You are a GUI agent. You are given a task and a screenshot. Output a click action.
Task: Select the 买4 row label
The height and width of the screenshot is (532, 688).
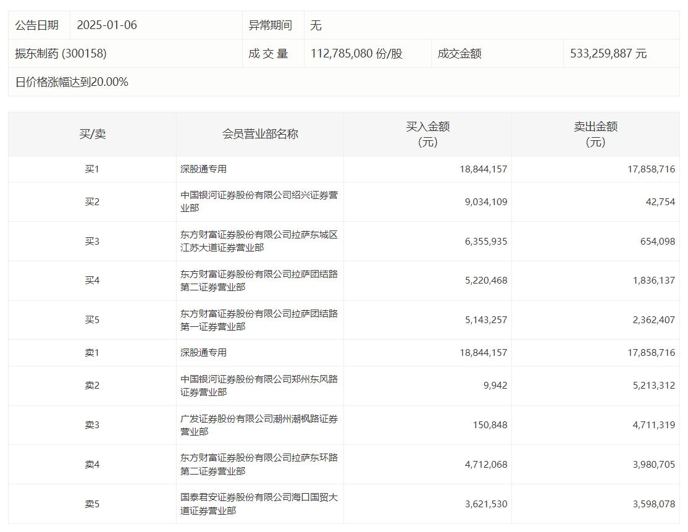[92, 280]
